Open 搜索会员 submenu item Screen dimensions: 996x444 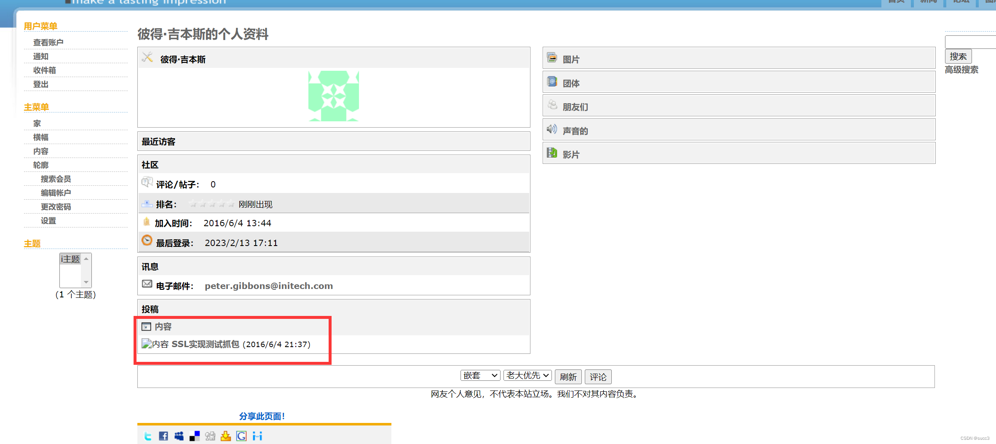coord(56,179)
